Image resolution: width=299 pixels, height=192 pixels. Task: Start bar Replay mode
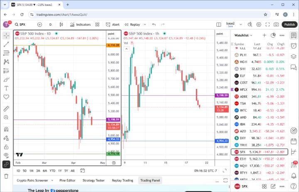coord(132,24)
